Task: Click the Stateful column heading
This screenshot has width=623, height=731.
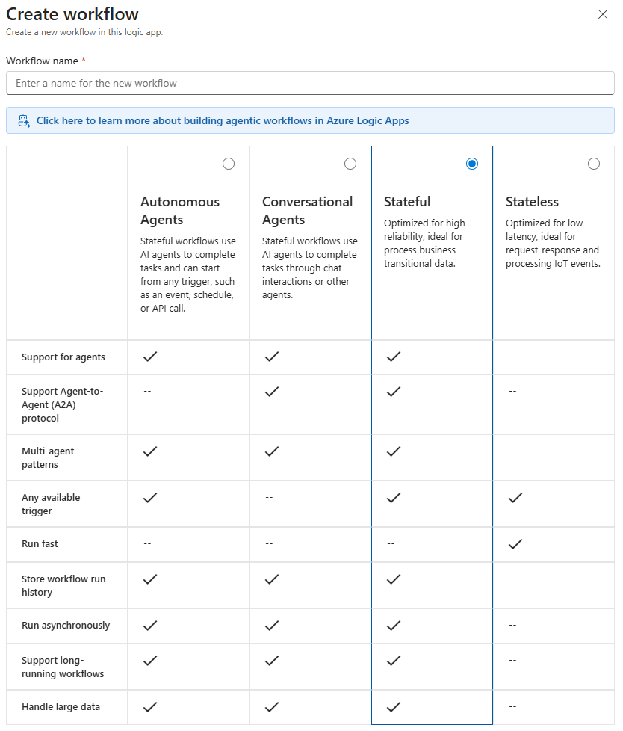Action: click(407, 202)
